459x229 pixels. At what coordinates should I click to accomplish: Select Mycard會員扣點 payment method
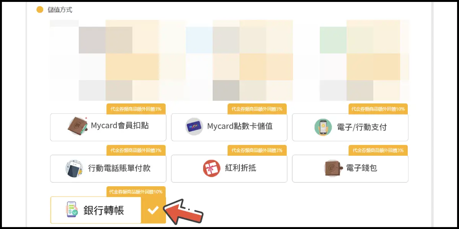[x=108, y=127]
